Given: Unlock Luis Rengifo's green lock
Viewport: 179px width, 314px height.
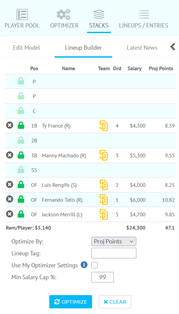Looking at the screenshot, I should (21, 184).
